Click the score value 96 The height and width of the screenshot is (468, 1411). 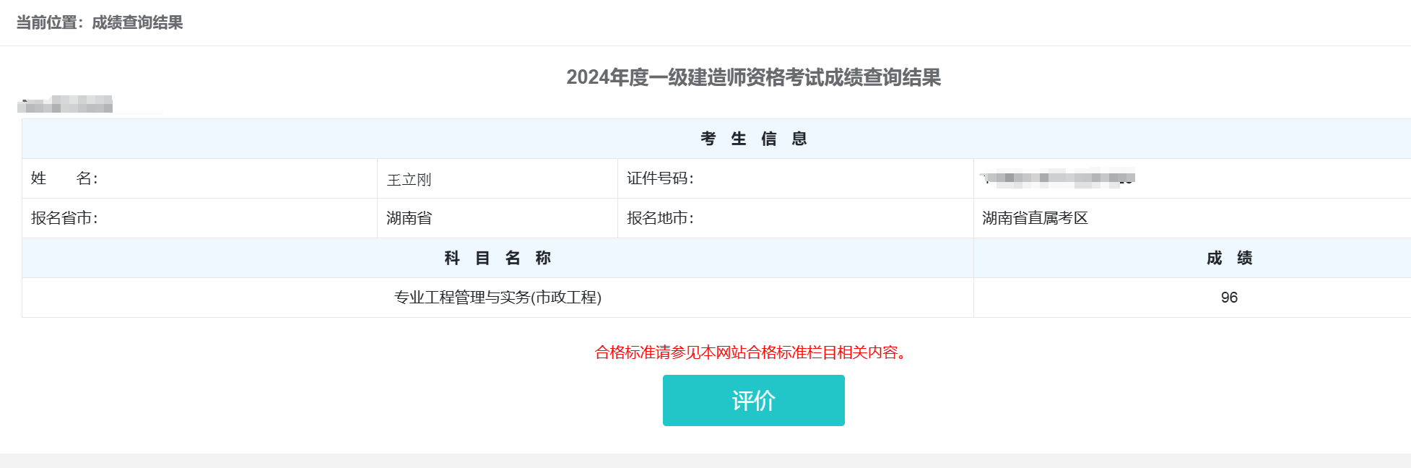point(1229,298)
